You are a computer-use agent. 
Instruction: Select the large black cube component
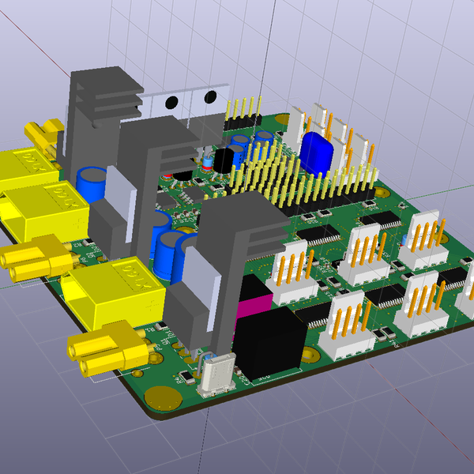click(269, 344)
